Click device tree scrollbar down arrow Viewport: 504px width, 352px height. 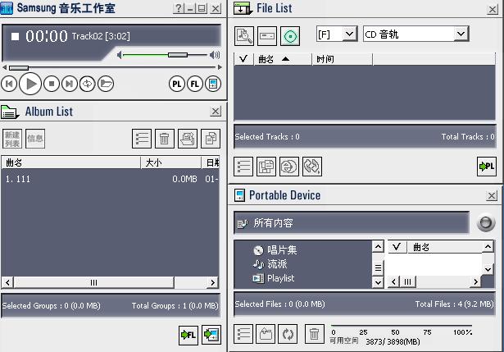tap(378, 282)
